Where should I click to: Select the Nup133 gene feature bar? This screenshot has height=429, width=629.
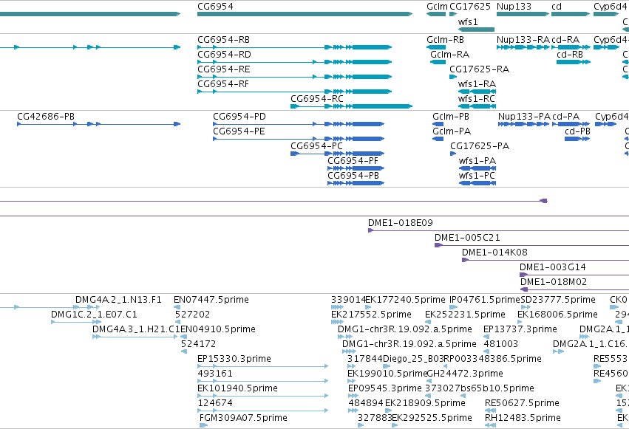coord(523,14)
